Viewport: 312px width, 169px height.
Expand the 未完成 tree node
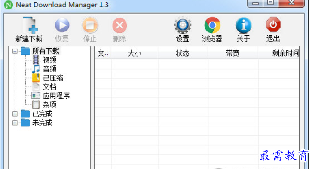[x=15, y=123]
